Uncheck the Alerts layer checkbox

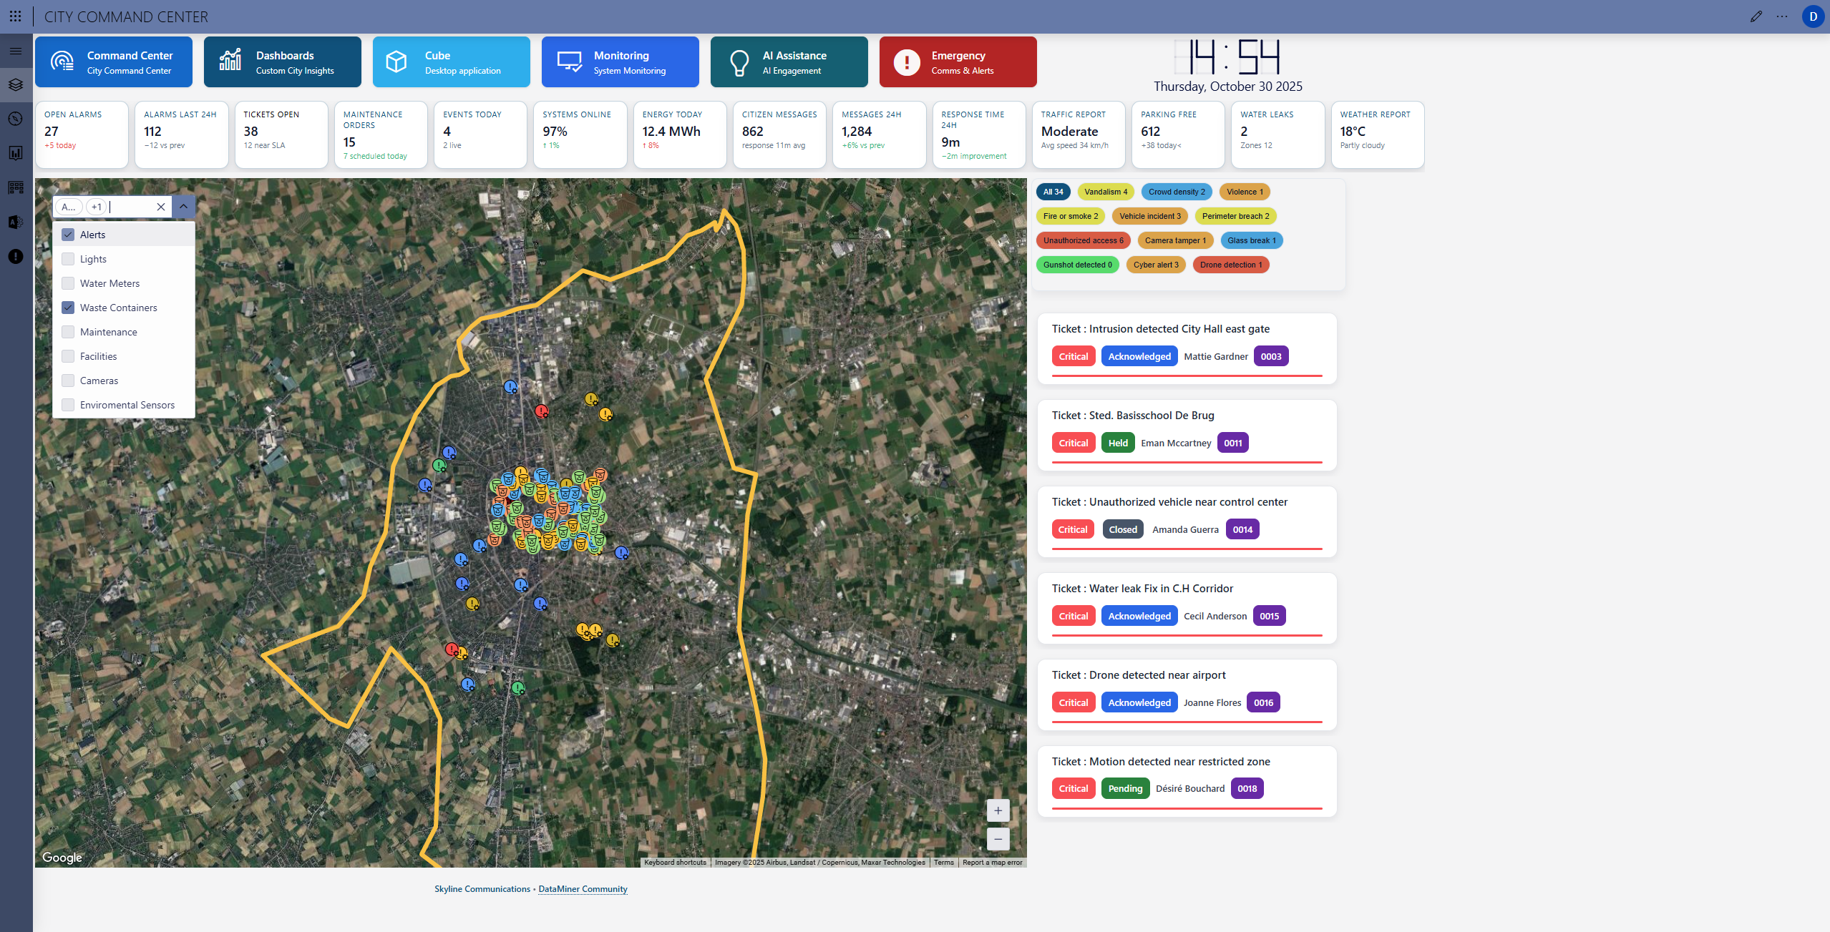point(68,235)
